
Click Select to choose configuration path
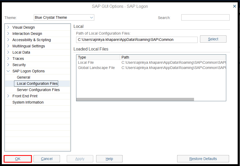(213, 39)
